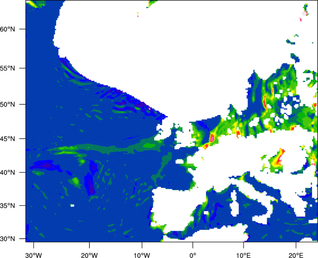The image size is (318, 258).
Task: Click the 60°N latitude label
Action: point(8,29)
